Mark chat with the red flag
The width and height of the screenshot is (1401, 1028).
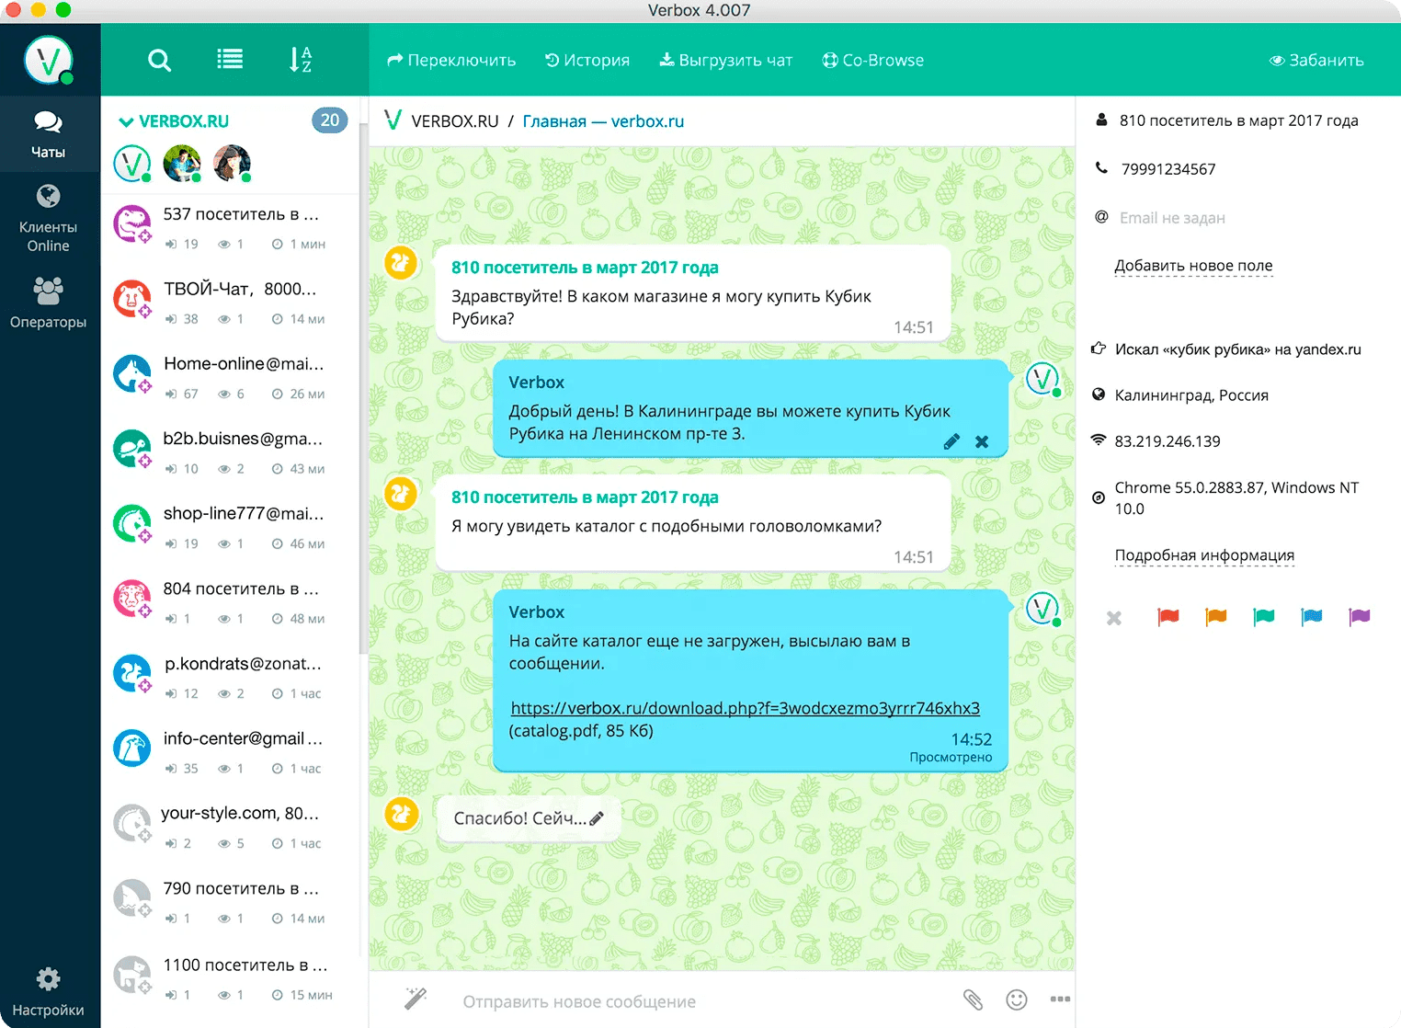click(x=1168, y=617)
